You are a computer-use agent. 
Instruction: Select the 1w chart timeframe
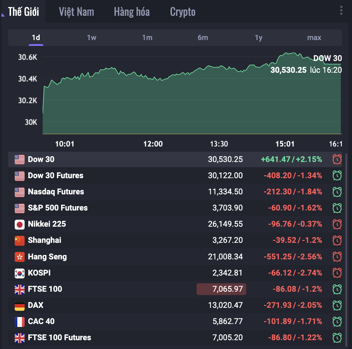click(91, 37)
